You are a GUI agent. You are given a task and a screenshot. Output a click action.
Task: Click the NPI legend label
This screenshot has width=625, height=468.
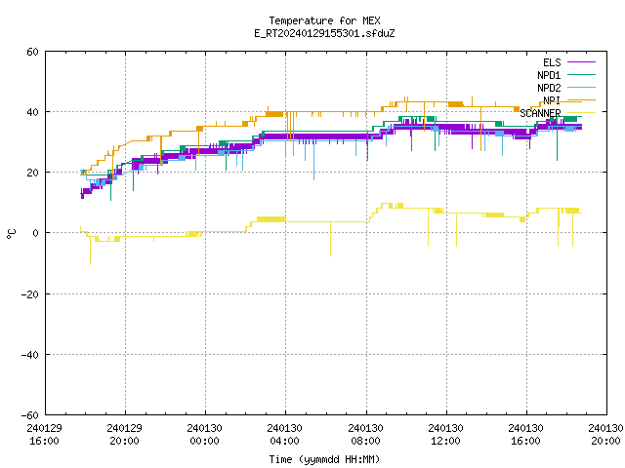[552, 100]
